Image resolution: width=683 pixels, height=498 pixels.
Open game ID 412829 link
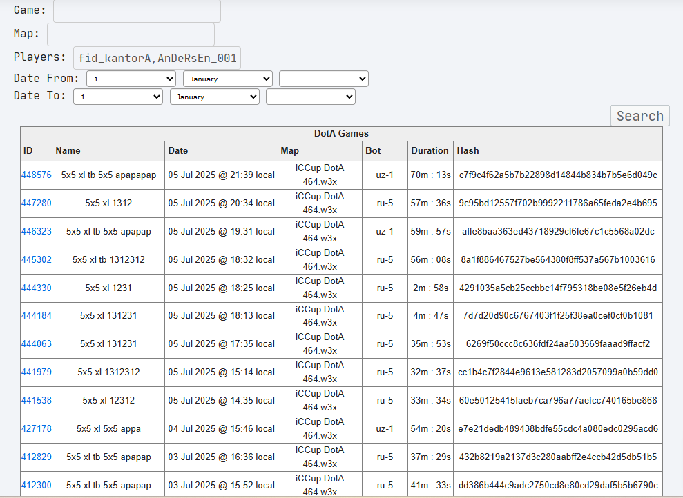point(36,457)
